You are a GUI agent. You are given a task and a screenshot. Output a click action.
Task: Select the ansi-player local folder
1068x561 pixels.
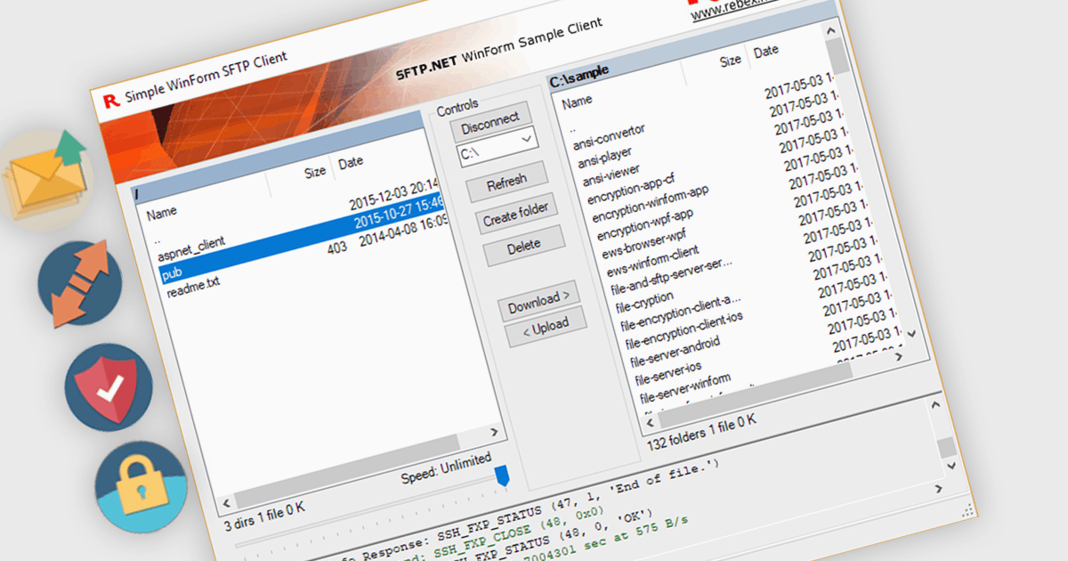click(x=604, y=159)
